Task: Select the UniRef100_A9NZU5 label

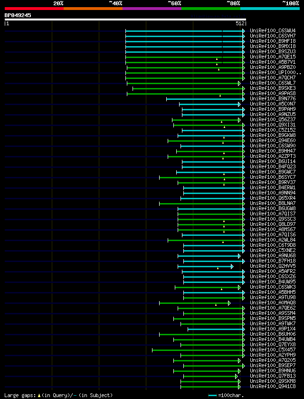Action: point(273,115)
